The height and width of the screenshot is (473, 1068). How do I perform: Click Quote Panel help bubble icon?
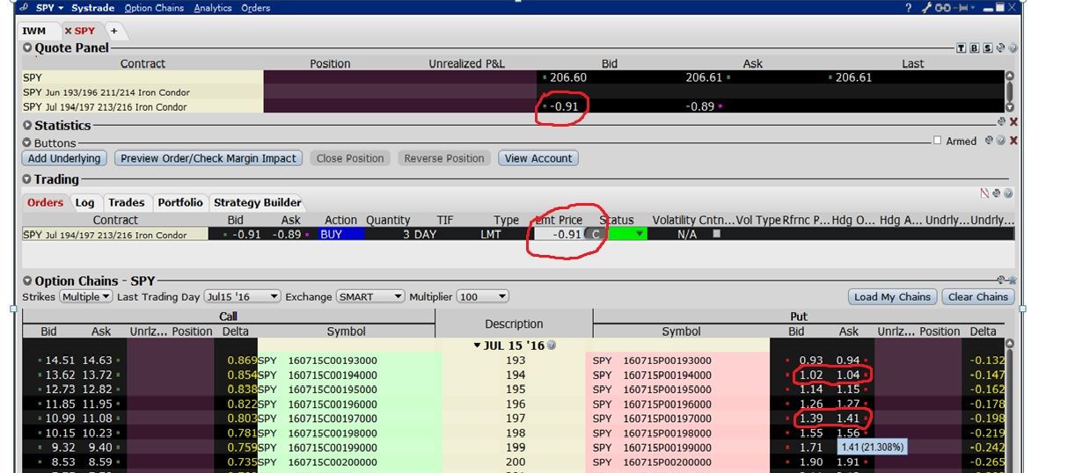click(x=1013, y=48)
